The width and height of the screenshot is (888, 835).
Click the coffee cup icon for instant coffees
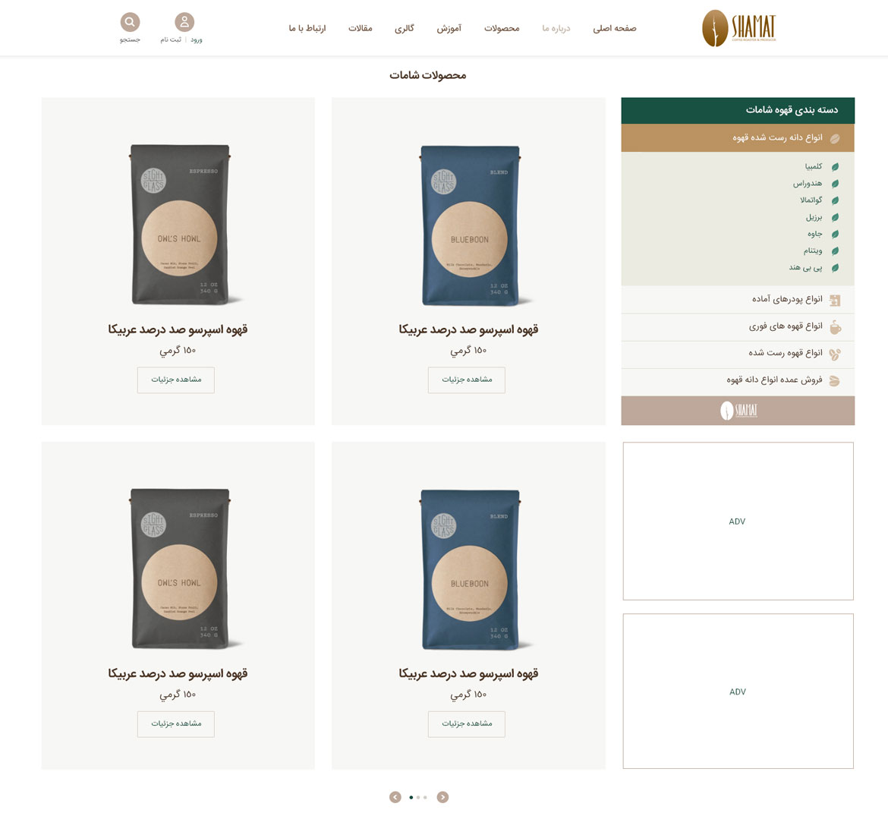pos(835,327)
